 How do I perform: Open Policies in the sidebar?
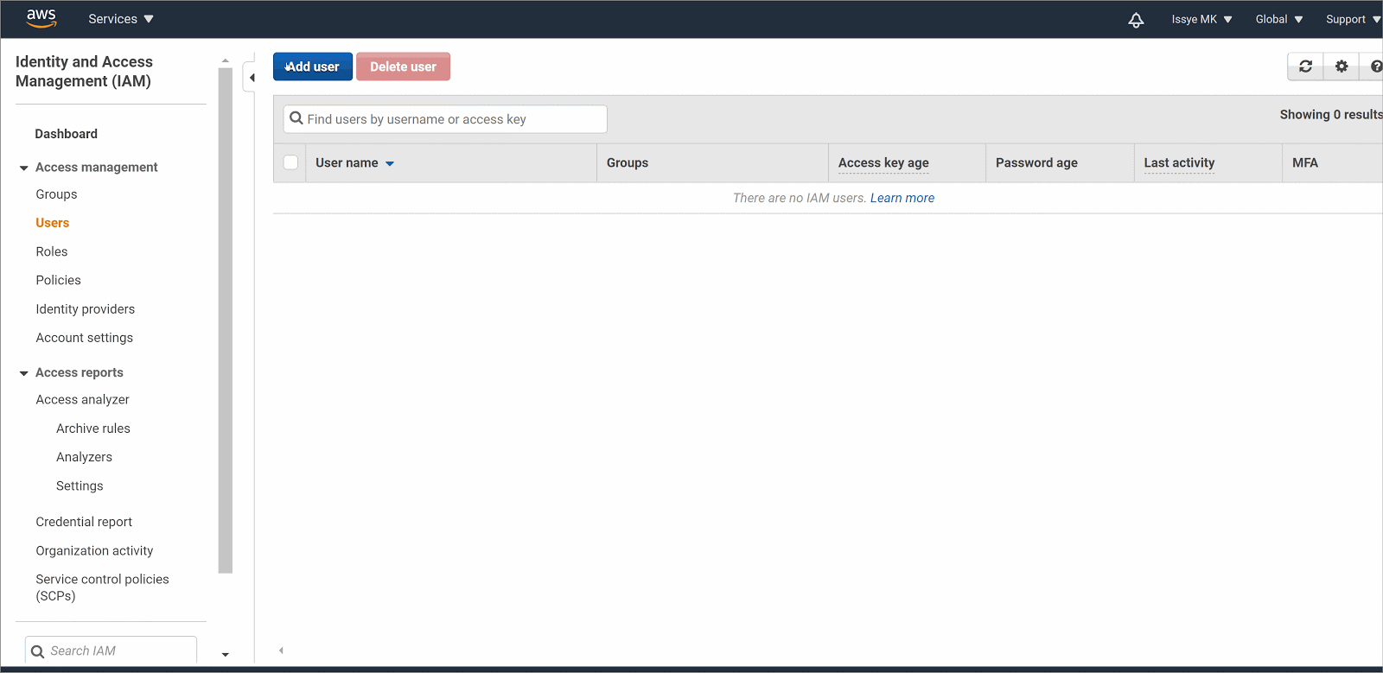58,280
